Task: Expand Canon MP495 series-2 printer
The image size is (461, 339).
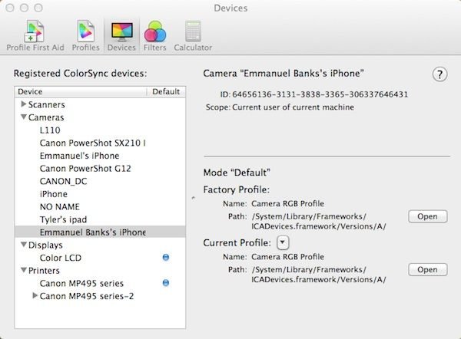Action: coord(35,295)
